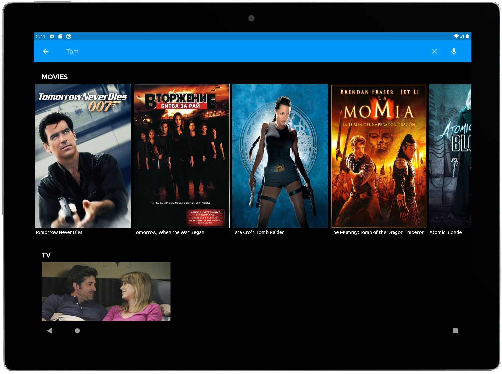Tap the Wi-Fi status icon
The image size is (502, 374).
(456, 37)
